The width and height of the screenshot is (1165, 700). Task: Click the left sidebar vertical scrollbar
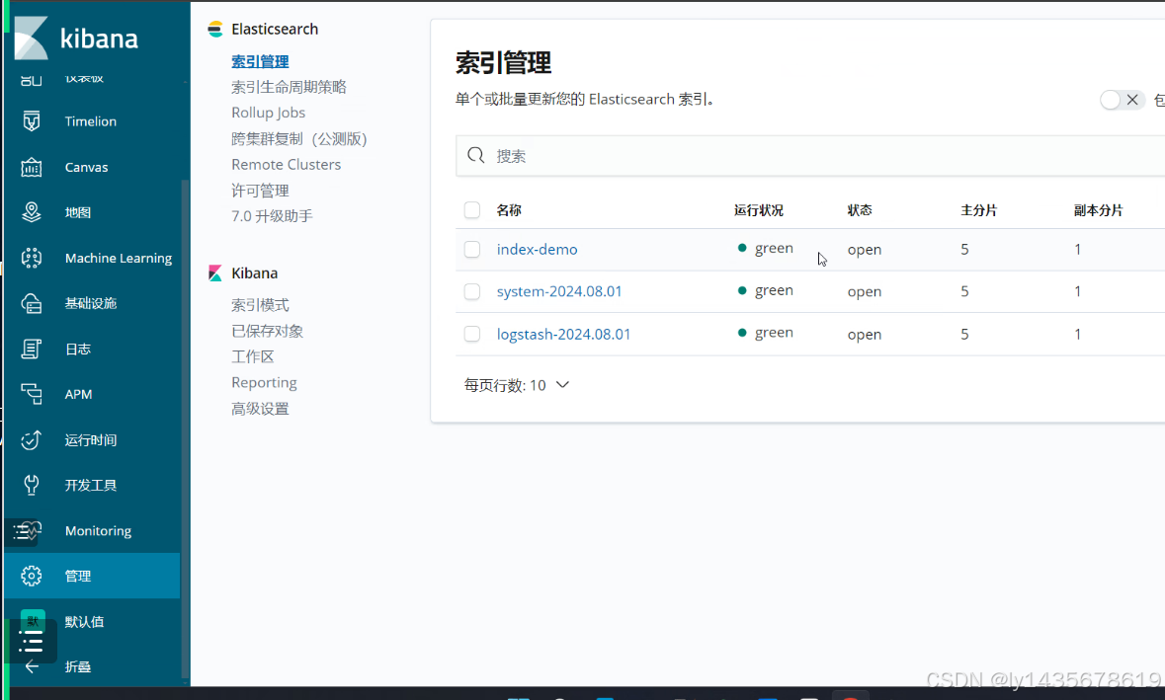coord(185,429)
